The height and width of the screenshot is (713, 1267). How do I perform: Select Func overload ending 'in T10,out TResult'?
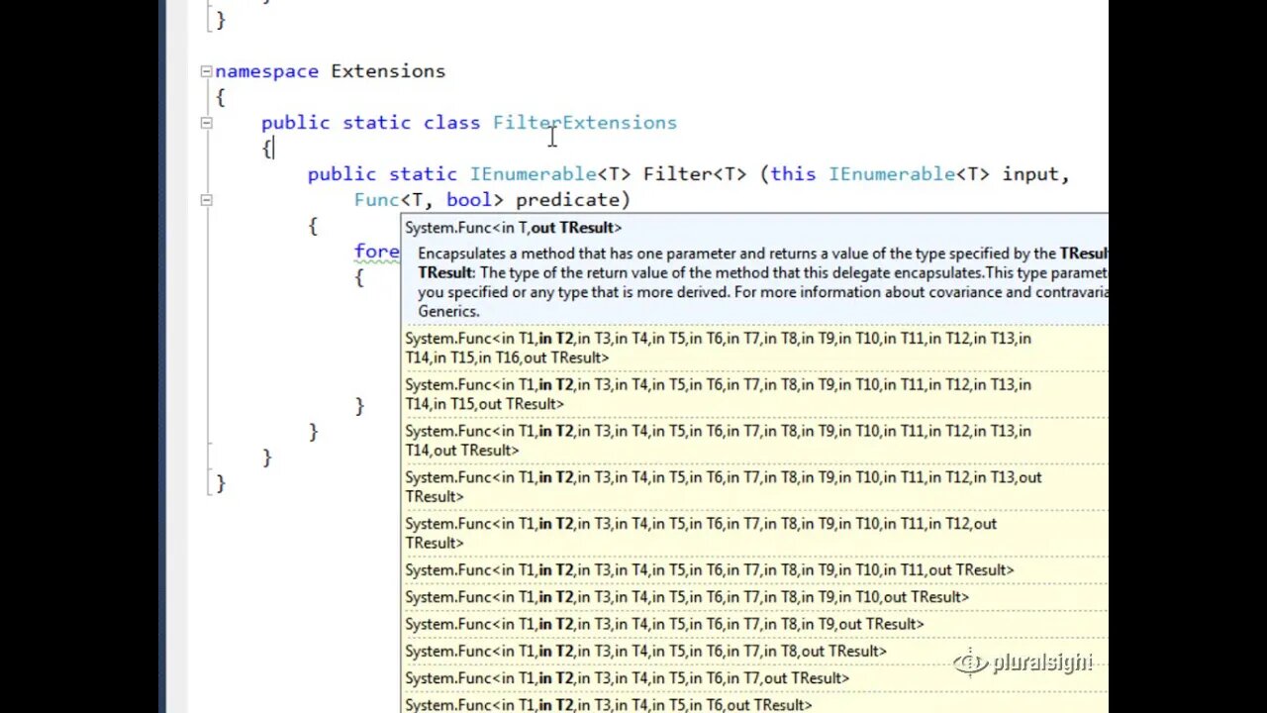point(754,597)
